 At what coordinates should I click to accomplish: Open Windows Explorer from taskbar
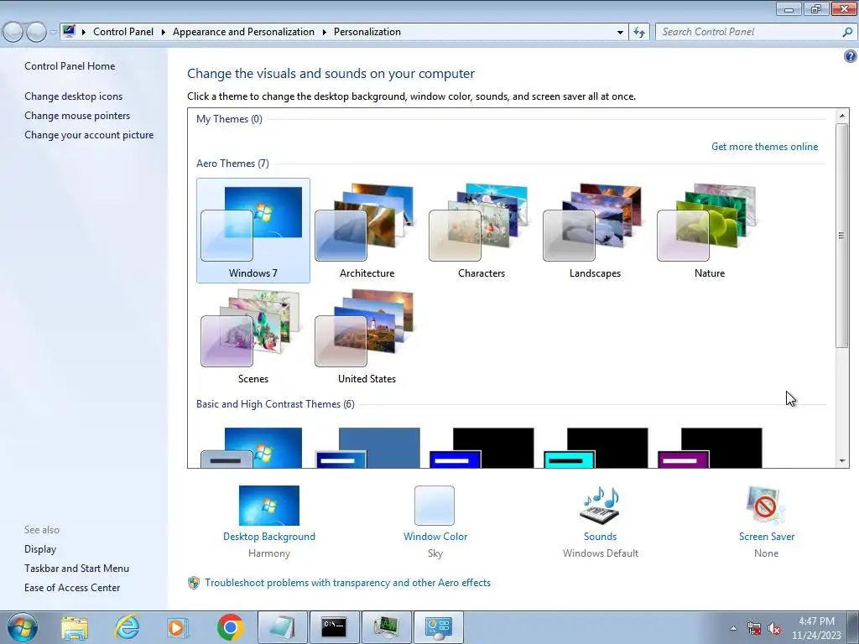click(75, 627)
